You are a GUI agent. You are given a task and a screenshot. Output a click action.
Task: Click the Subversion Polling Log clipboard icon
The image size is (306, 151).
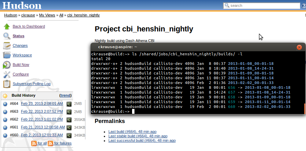pyautogui.click(x=7, y=84)
